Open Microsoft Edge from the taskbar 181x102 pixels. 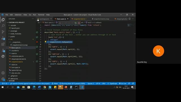tap(34, 87)
